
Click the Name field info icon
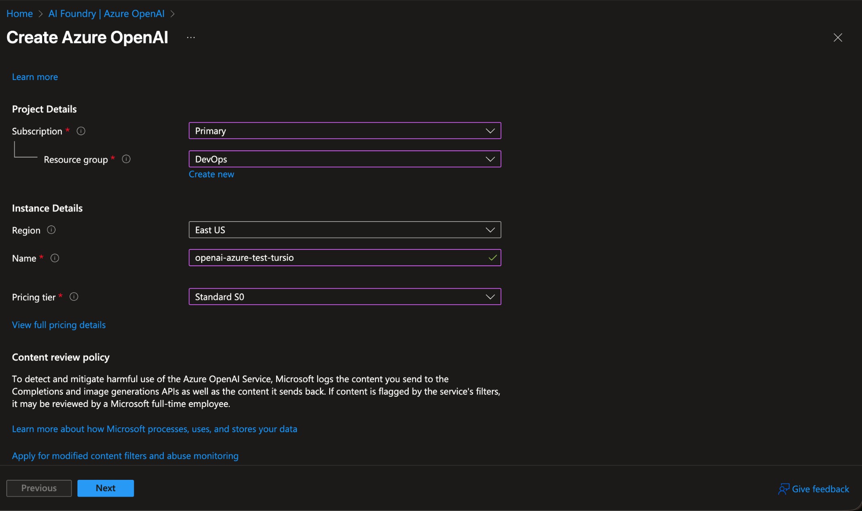click(55, 258)
